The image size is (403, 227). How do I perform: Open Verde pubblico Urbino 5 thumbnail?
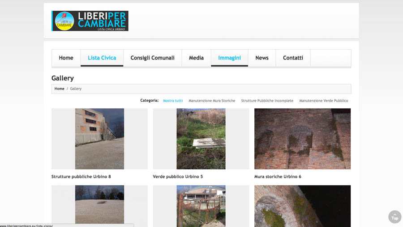[x=201, y=139]
